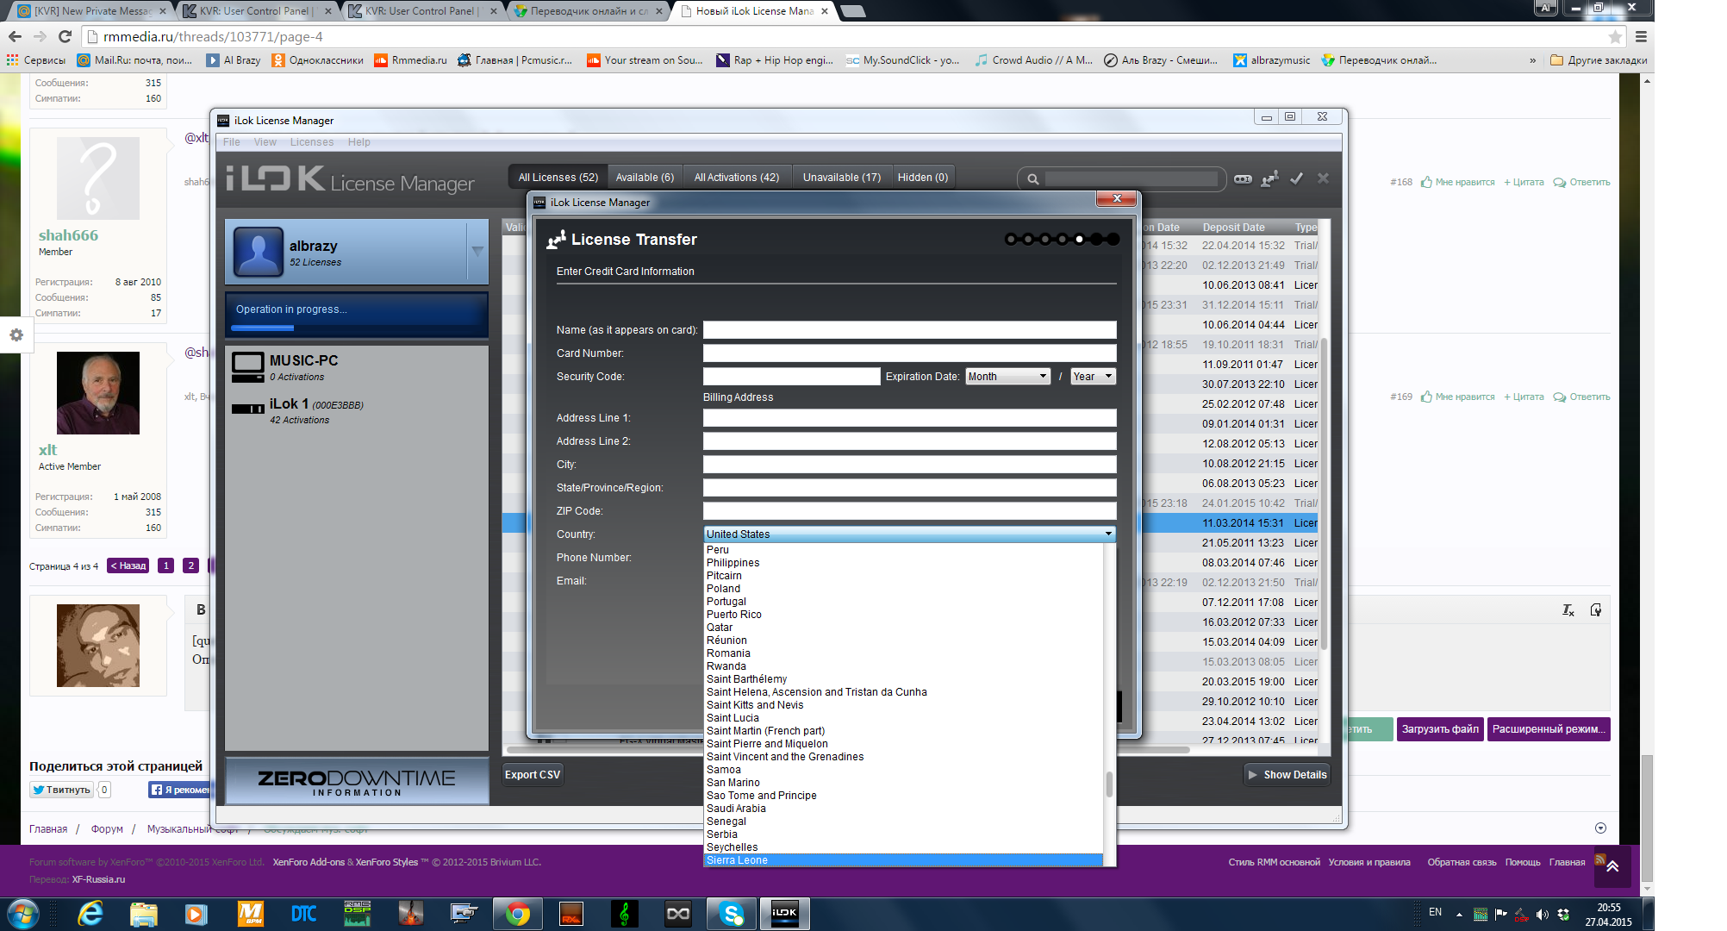The image size is (1727, 931).
Task: Open Internet Explorer from the taskbar
Action: point(90,913)
